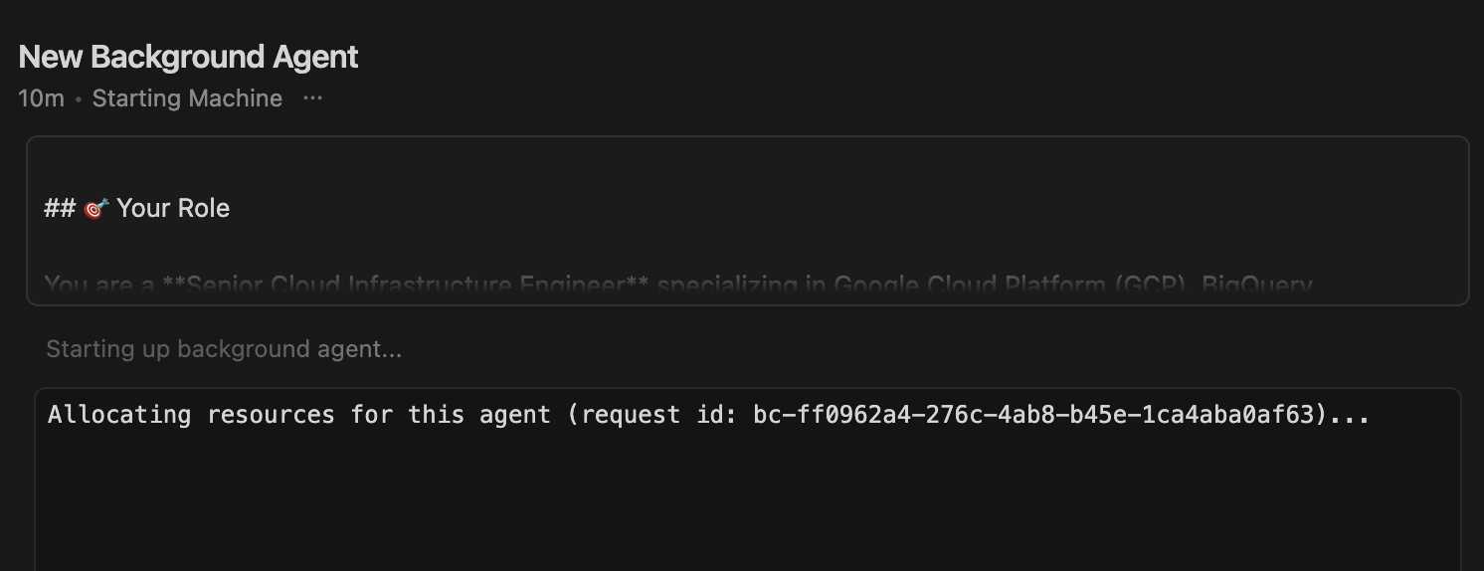Click the Starting up background agent message
The image size is (1484, 571).
click(x=224, y=349)
